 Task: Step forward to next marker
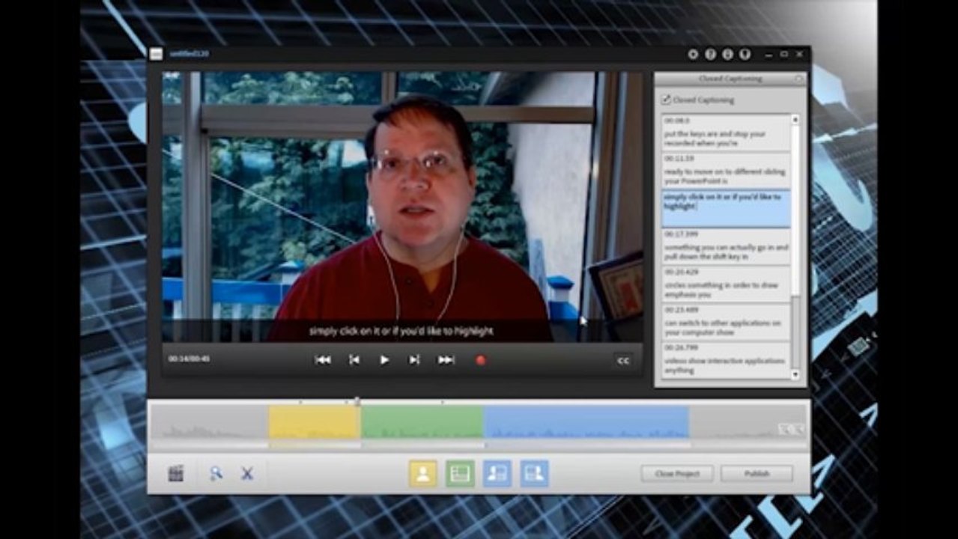coord(414,360)
